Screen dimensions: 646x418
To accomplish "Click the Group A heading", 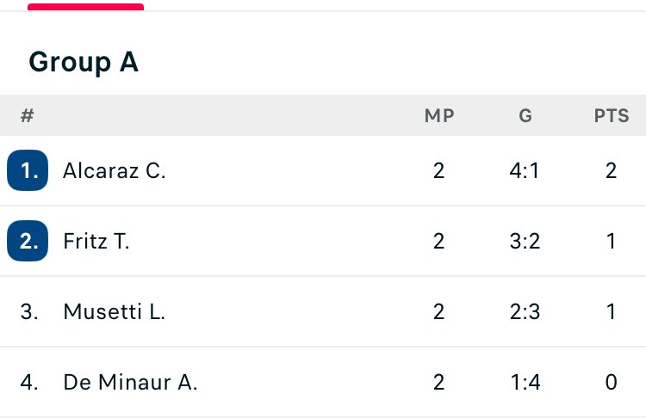I will [84, 62].
